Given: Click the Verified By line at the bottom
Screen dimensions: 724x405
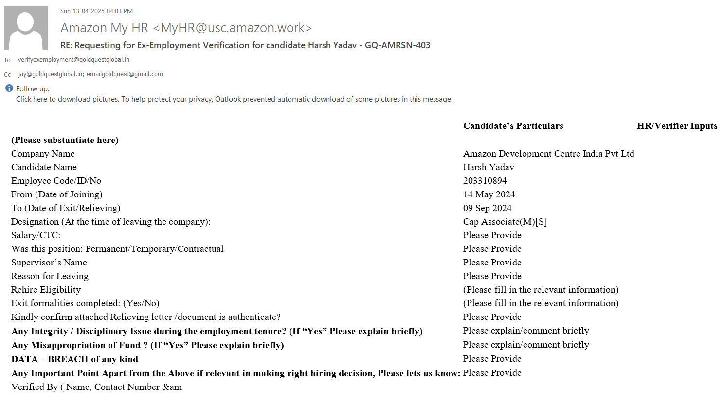Looking at the screenshot, I should coord(96,387).
